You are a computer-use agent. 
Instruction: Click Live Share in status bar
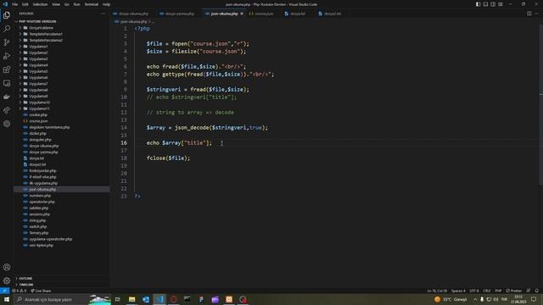(41, 291)
